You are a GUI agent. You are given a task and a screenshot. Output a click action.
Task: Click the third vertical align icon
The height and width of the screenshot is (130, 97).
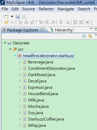click(x=53, y=22)
